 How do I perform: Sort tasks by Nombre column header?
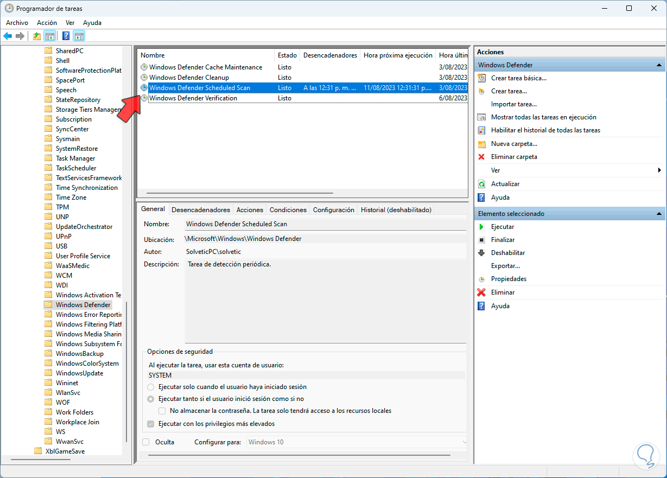point(206,55)
